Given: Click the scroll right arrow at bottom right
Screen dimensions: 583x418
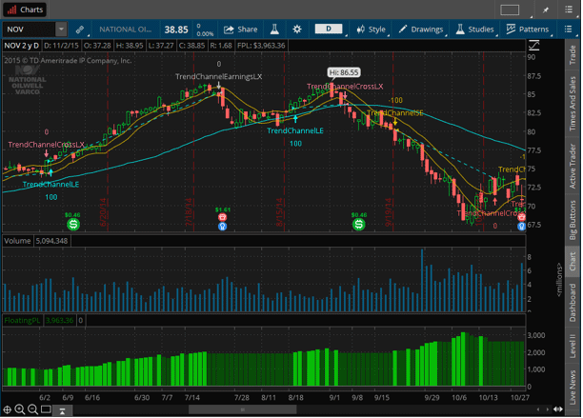Looking at the screenshot, I should coord(548,409).
